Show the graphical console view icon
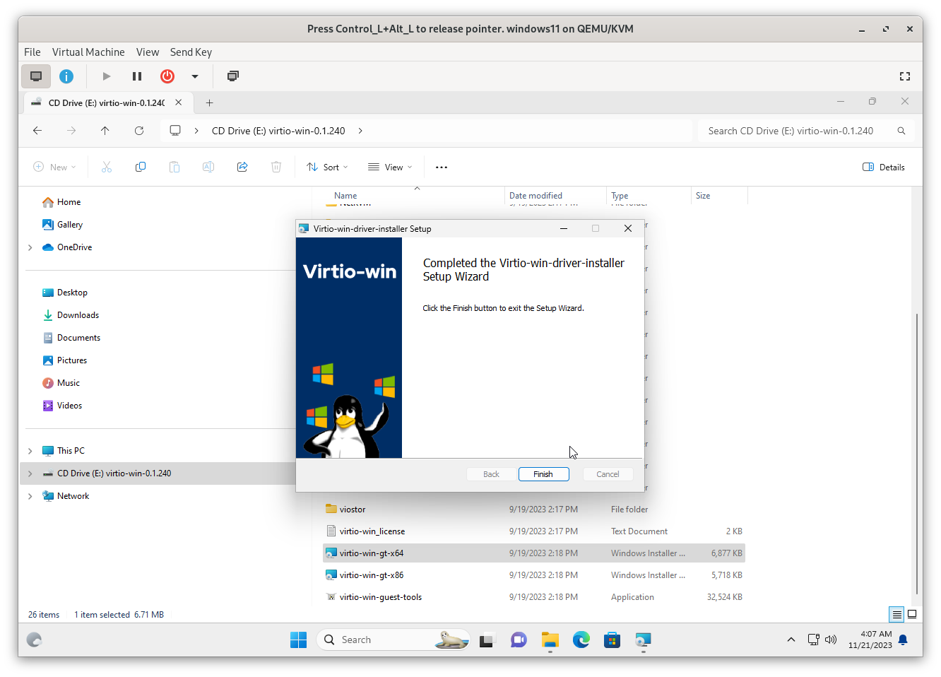 [x=36, y=76]
